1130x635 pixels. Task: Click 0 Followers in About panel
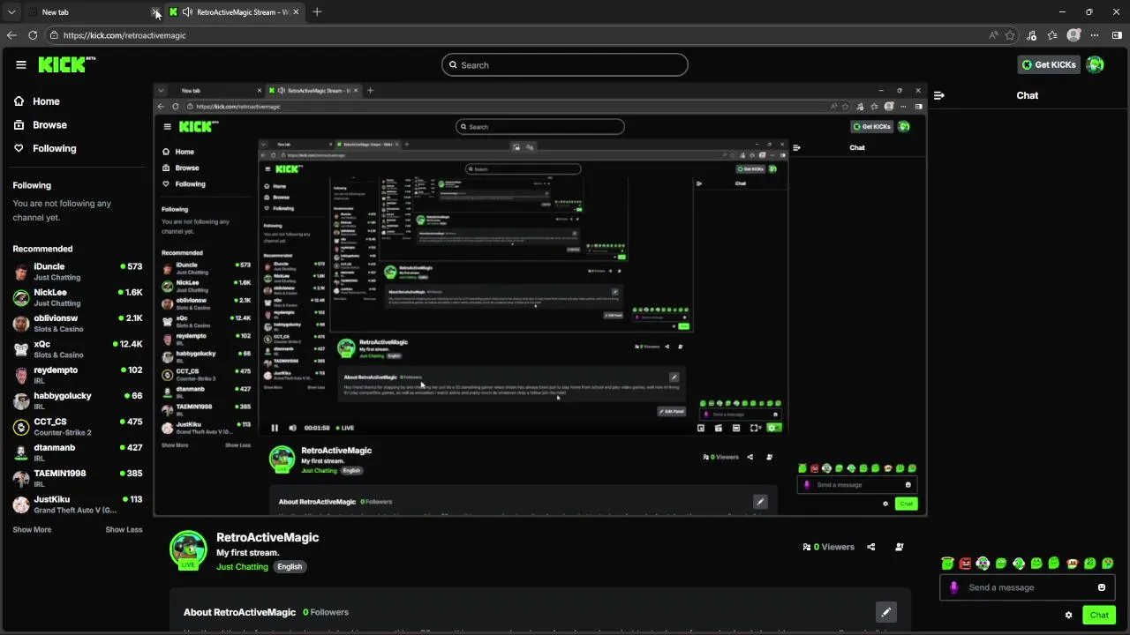[x=326, y=612]
